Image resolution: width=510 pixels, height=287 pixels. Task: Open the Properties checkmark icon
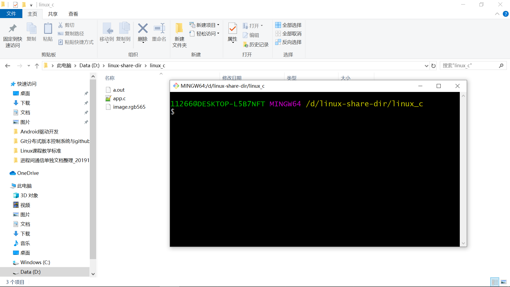[232, 28]
